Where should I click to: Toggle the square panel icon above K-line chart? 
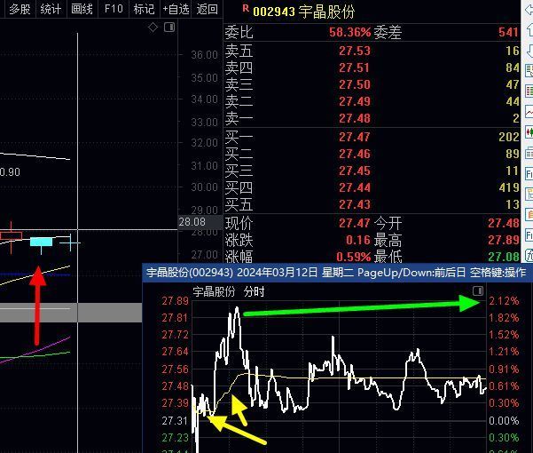(x=169, y=28)
